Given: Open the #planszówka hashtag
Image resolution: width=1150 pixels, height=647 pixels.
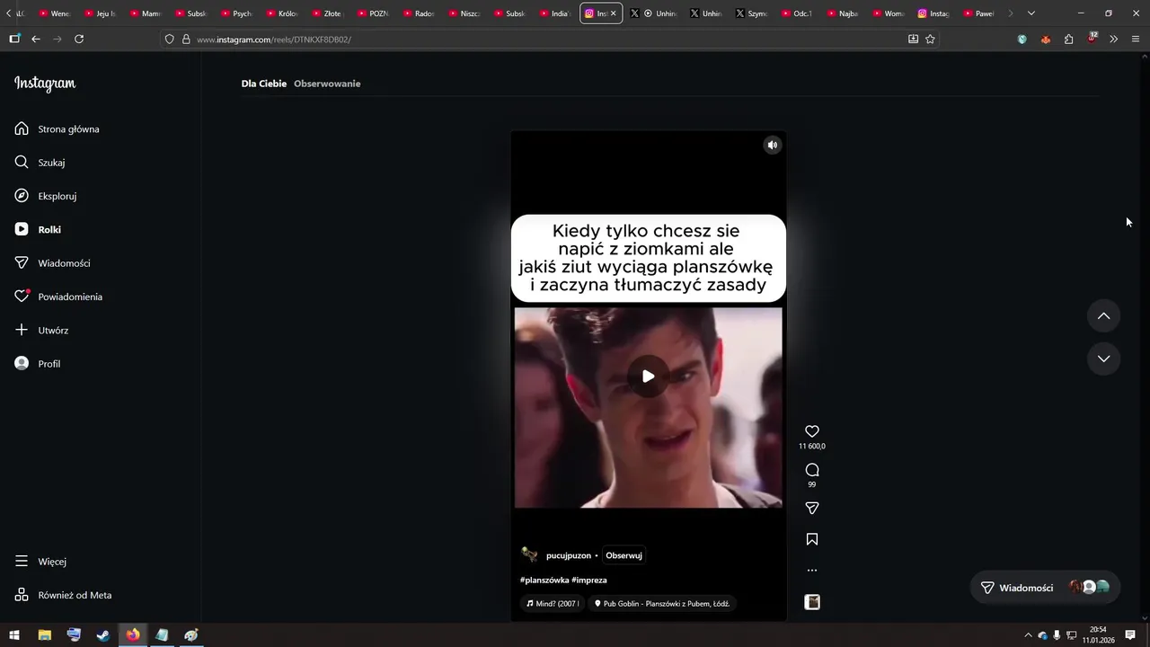Looking at the screenshot, I should click(544, 581).
